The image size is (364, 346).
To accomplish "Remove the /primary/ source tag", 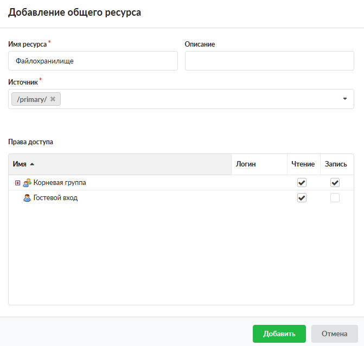I will pos(53,99).
